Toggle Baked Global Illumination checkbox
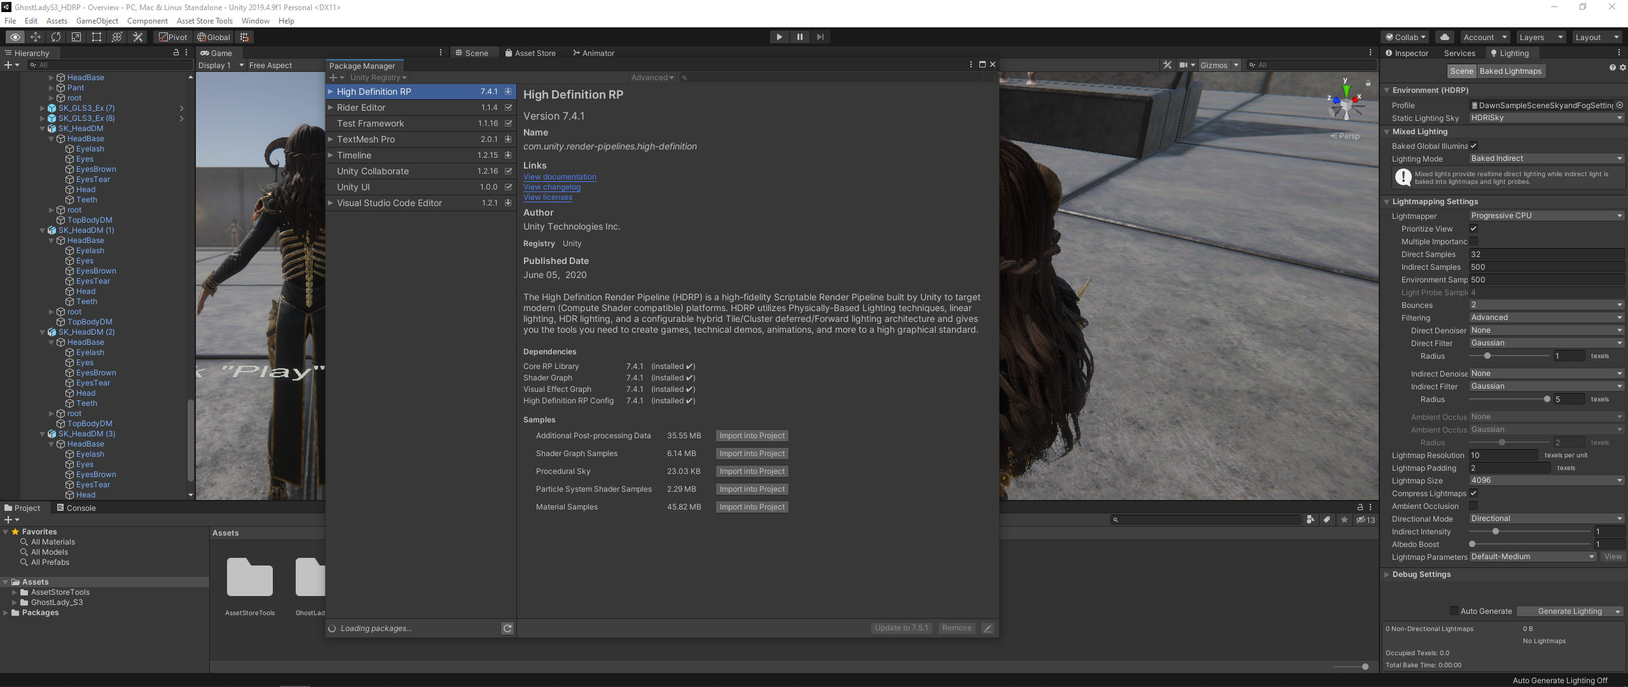1628x687 pixels. [1473, 146]
